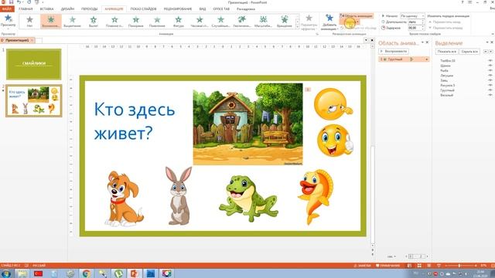Toggle visibility eye of 'TextBox 33' object
This screenshot has height=278, width=495.
click(x=490, y=60)
